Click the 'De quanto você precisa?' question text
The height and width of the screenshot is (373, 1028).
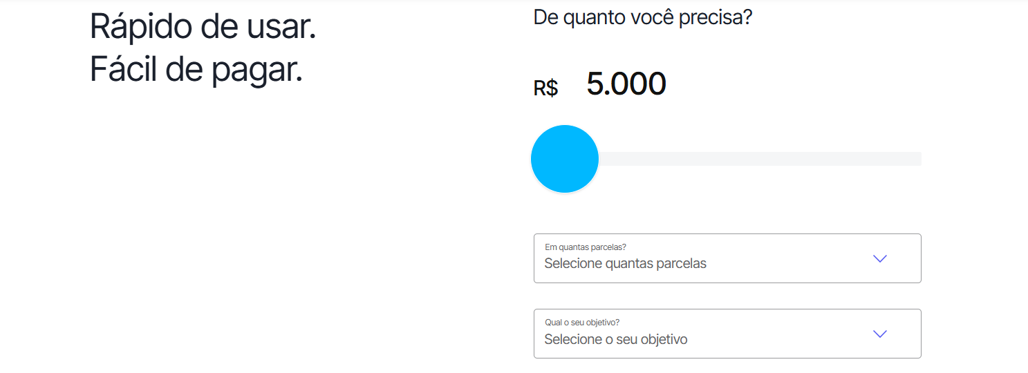click(642, 17)
